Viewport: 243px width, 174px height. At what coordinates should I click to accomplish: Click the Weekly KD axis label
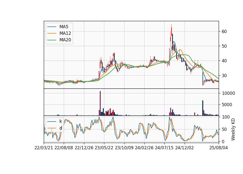click(x=233, y=129)
